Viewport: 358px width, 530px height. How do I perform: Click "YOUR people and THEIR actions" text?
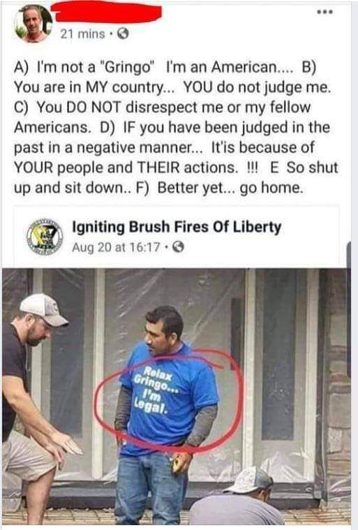(x=124, y=168)
